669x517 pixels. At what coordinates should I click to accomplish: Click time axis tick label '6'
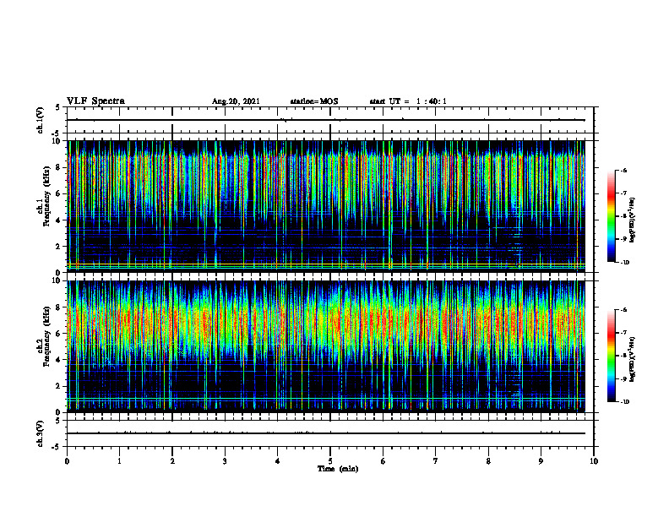(383, 461)
